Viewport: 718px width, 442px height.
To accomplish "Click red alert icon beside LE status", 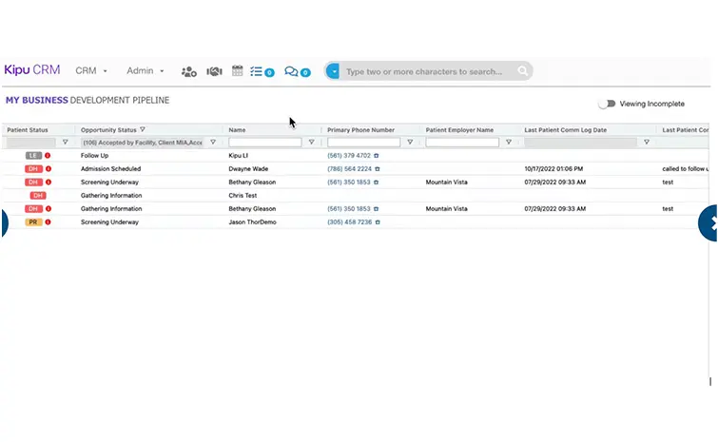I will [49, 155].
